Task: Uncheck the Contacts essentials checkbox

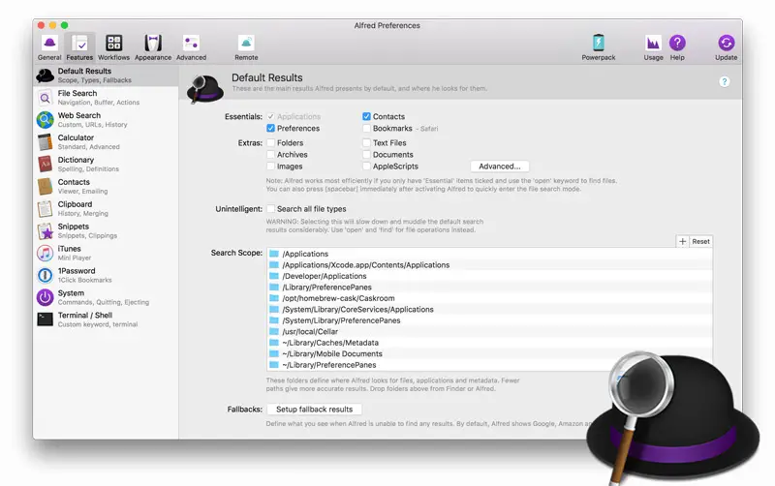Action: (366, 116)
